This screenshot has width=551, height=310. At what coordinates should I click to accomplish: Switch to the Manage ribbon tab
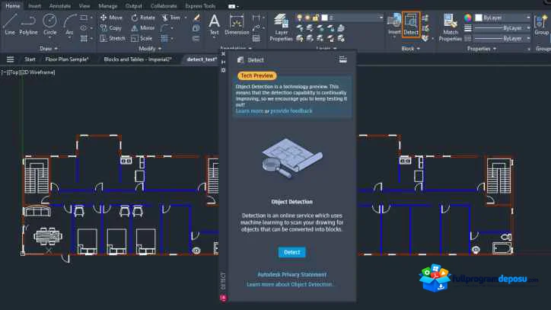pos(108,6)
